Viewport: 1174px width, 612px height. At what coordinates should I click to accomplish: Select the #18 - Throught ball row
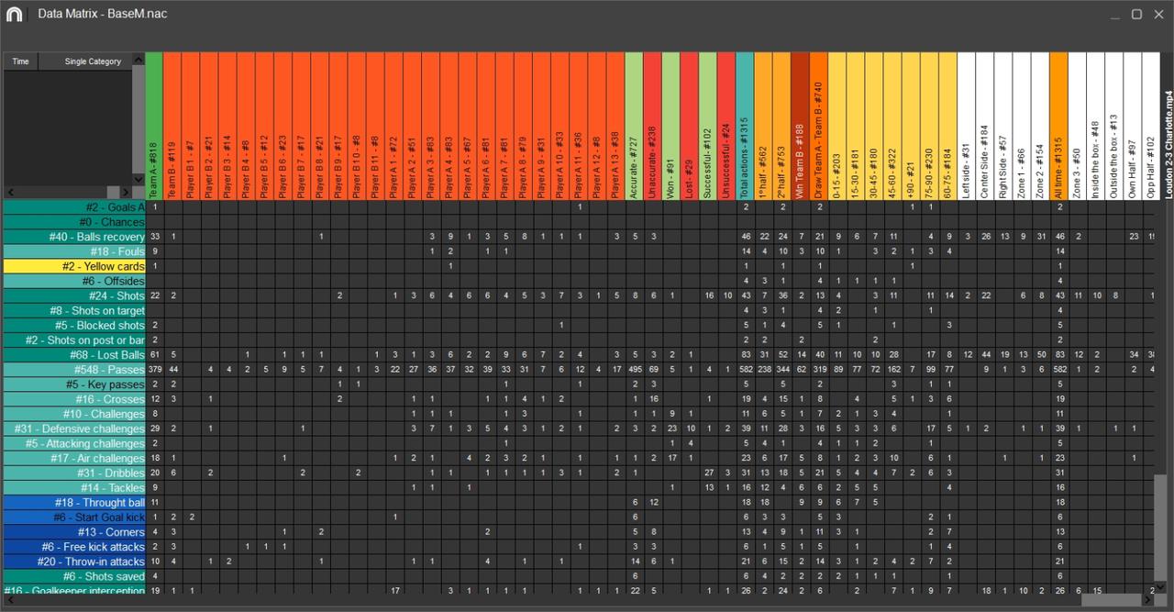tap(74, 503)
